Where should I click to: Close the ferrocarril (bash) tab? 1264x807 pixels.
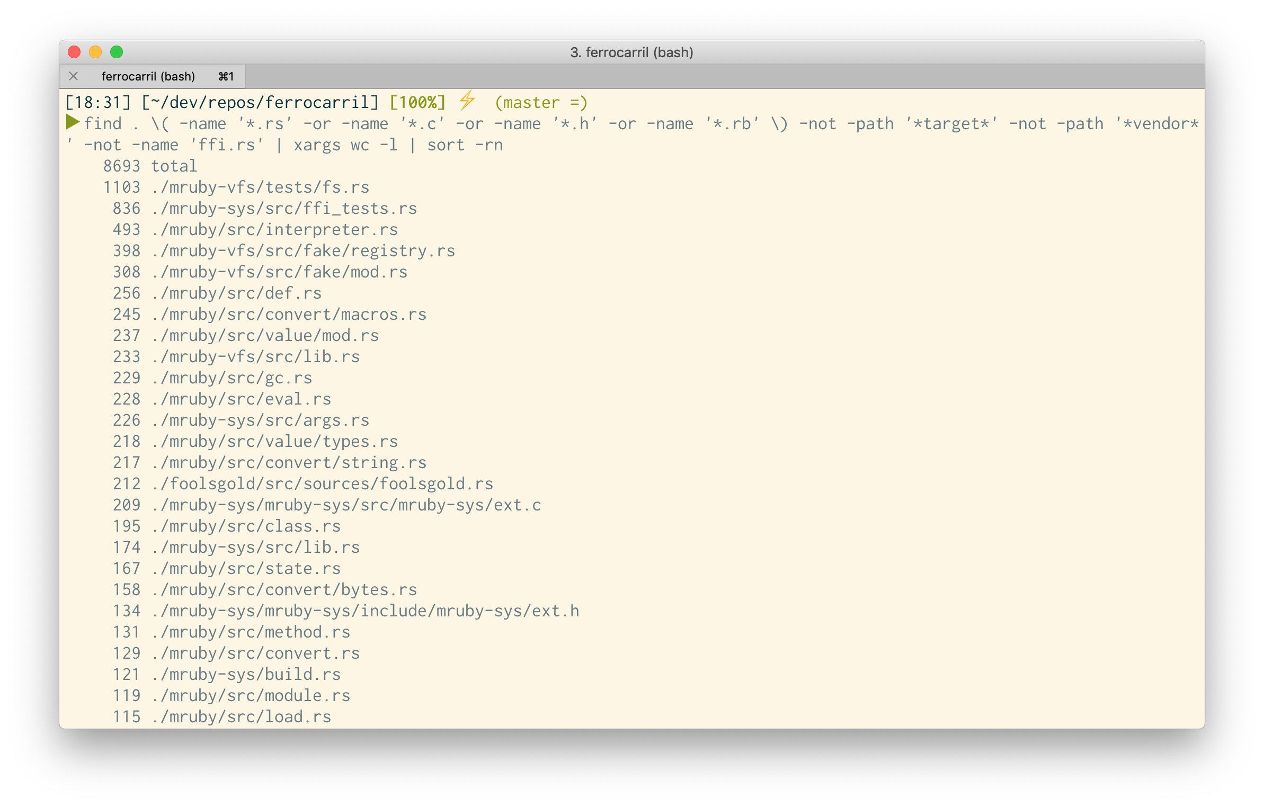tap(74, 76)
